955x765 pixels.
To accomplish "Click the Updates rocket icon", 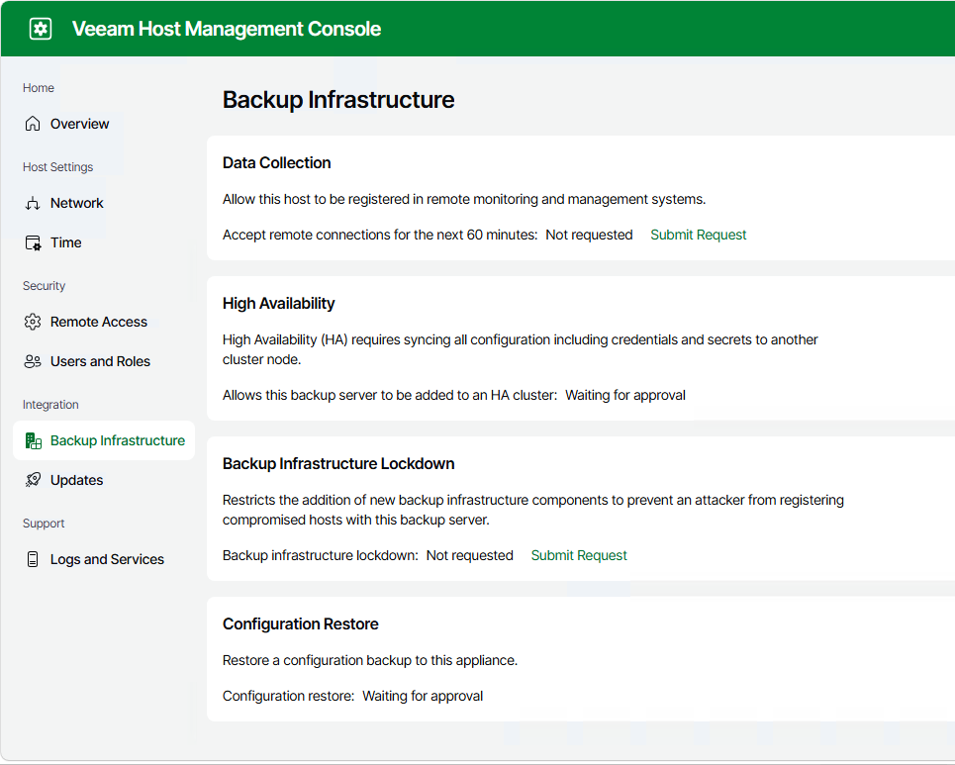I will [x=33, y=480].
